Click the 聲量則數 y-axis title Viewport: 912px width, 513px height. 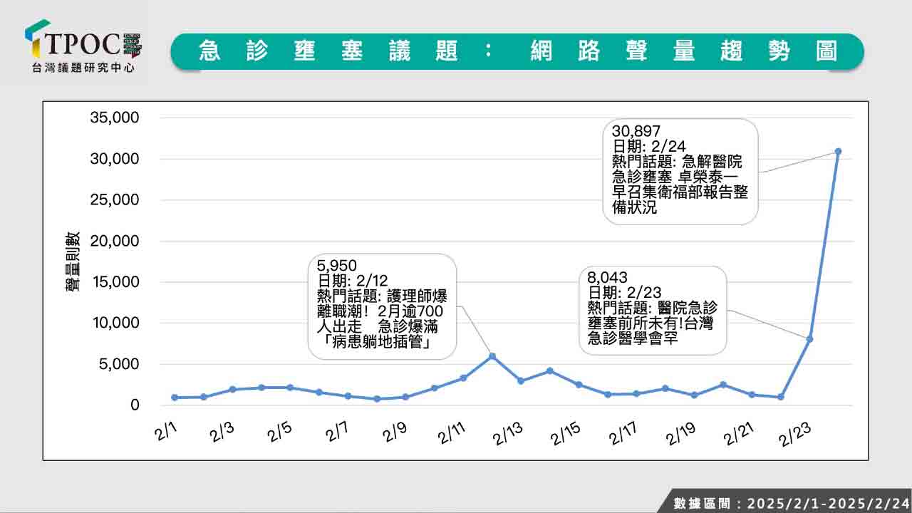click(73, 262)
